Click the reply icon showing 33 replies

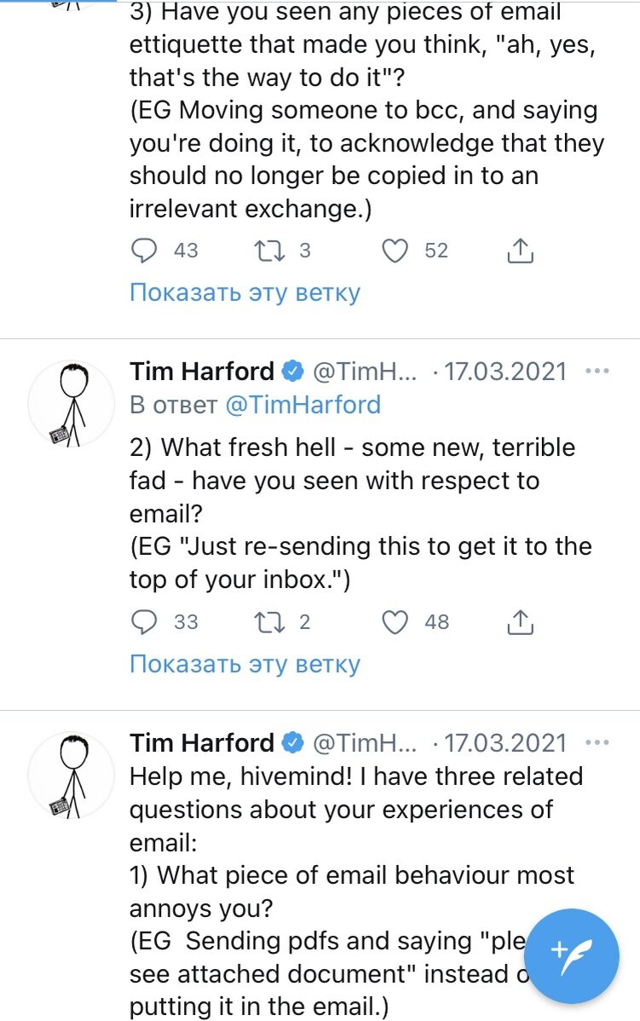pyautogui.click(x=145, y=622)
